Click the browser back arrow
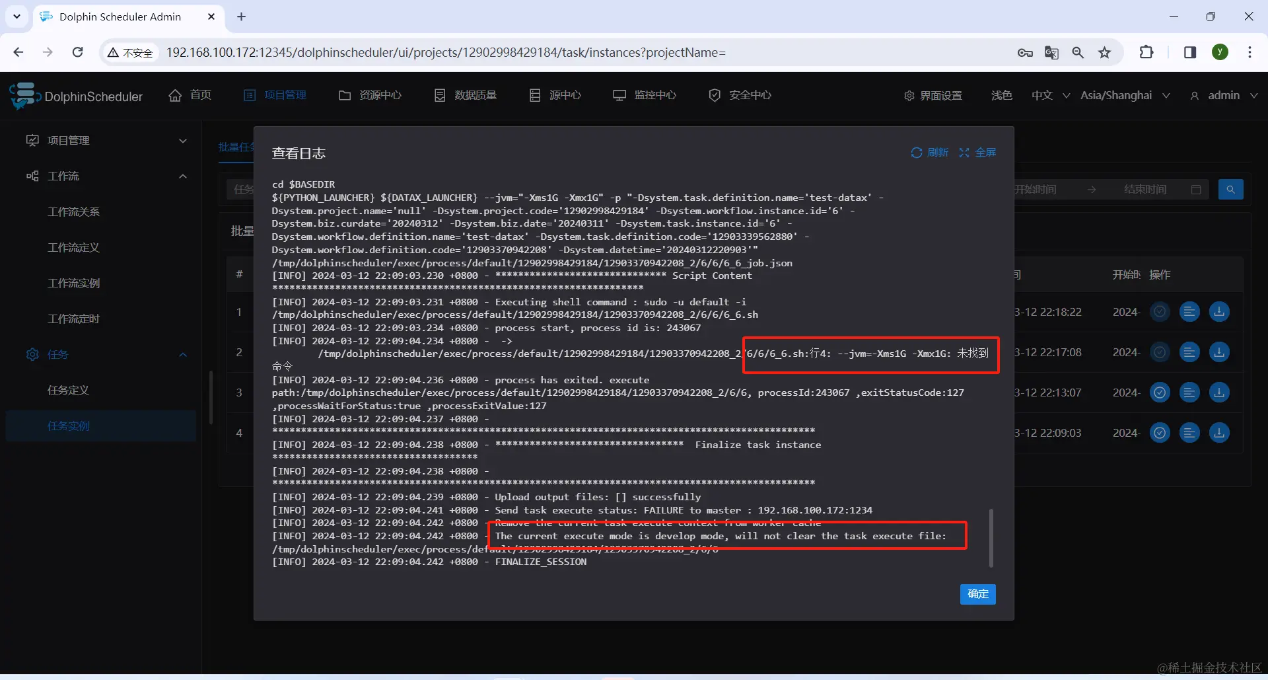 pyautogui.click(x=18, y=52)
